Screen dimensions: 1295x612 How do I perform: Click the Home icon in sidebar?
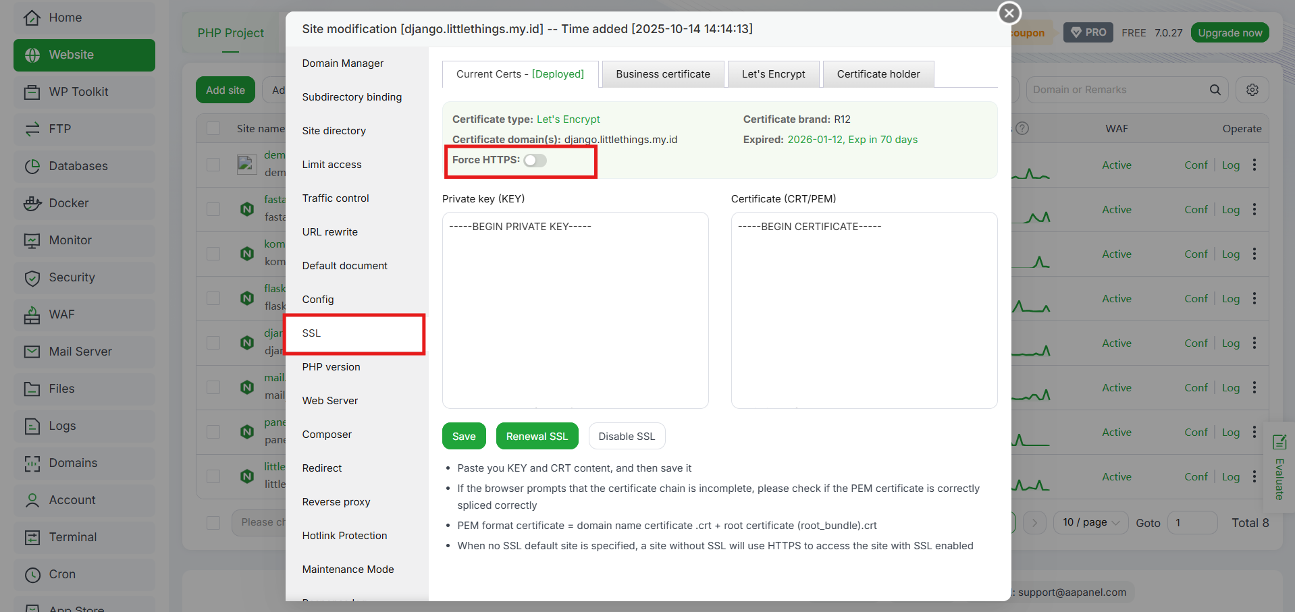click(x=32, y=18)
